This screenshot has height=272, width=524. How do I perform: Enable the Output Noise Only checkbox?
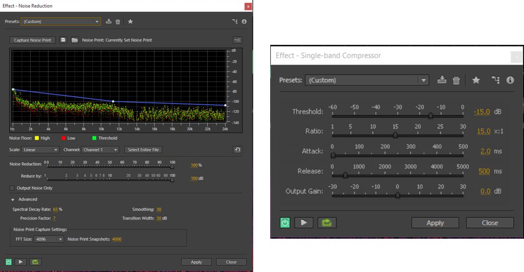[x=12, y=188]
